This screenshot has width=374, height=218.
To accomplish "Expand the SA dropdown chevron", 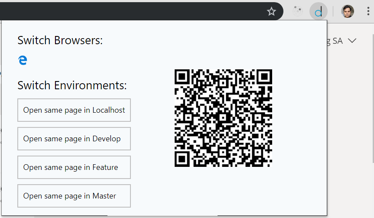I will (352, 41).
